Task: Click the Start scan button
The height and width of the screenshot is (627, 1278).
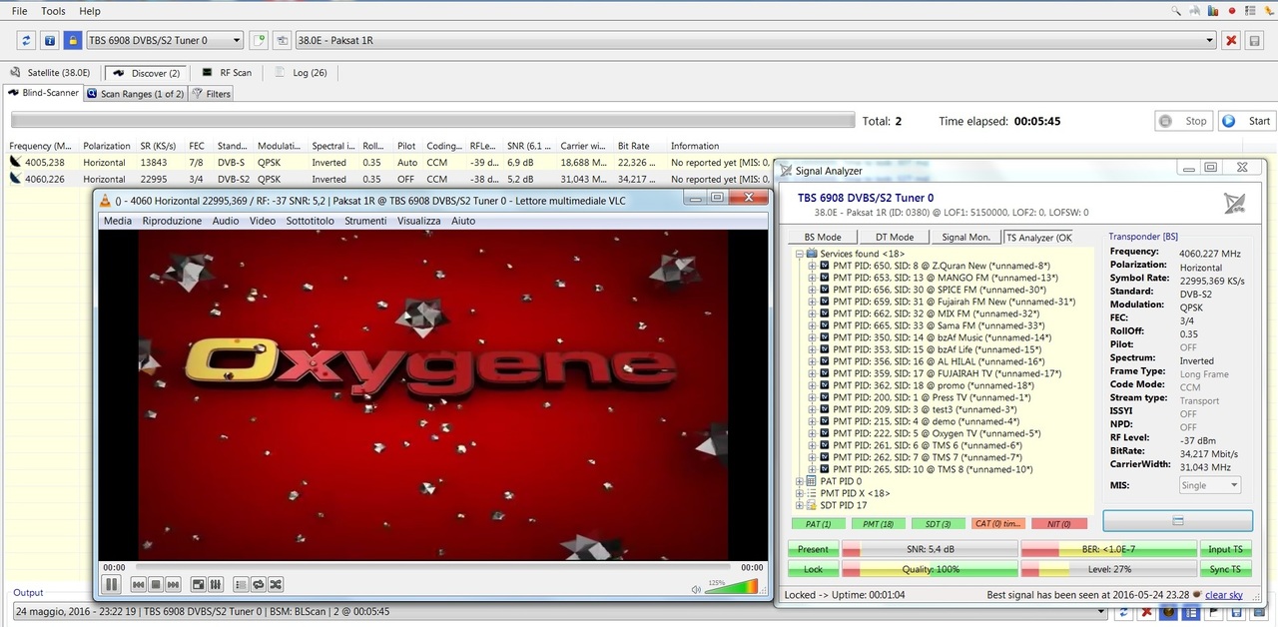Action: pos(1246,121)
